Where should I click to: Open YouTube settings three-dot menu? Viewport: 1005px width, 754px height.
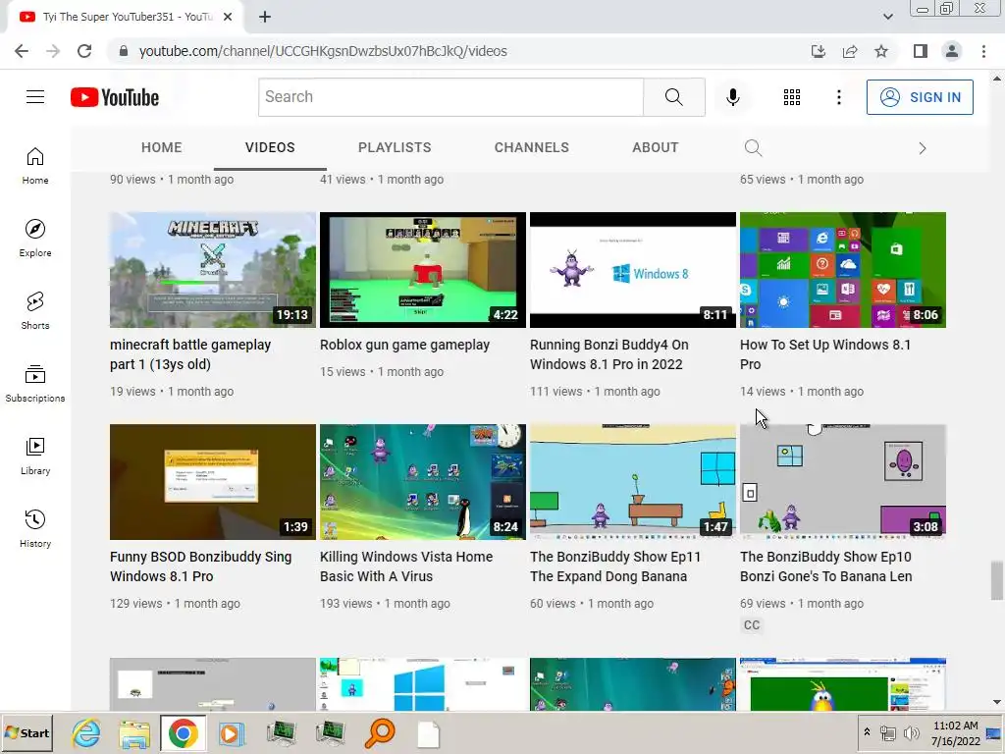[838, 97]
